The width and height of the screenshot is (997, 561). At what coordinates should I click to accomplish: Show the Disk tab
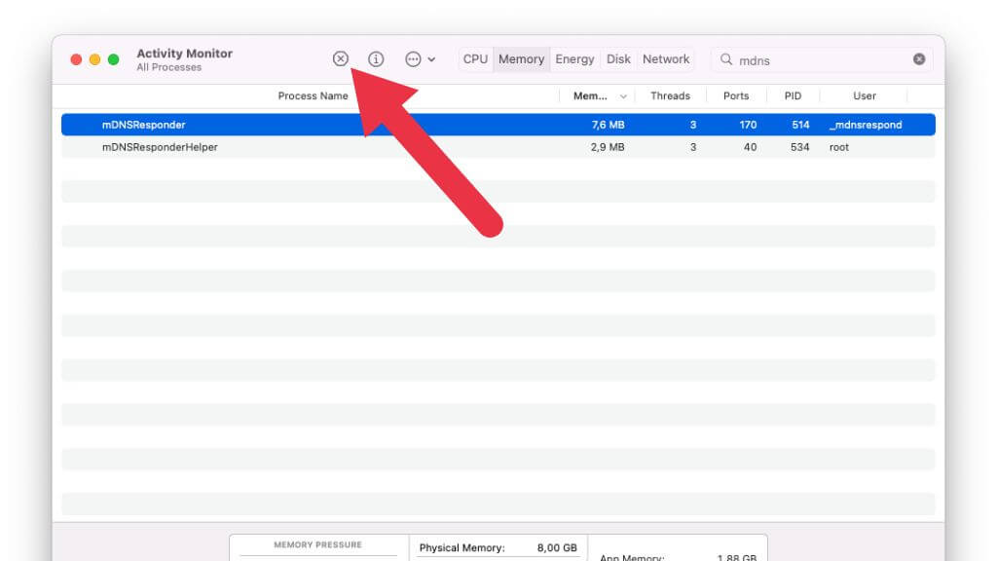coord(618,59)
